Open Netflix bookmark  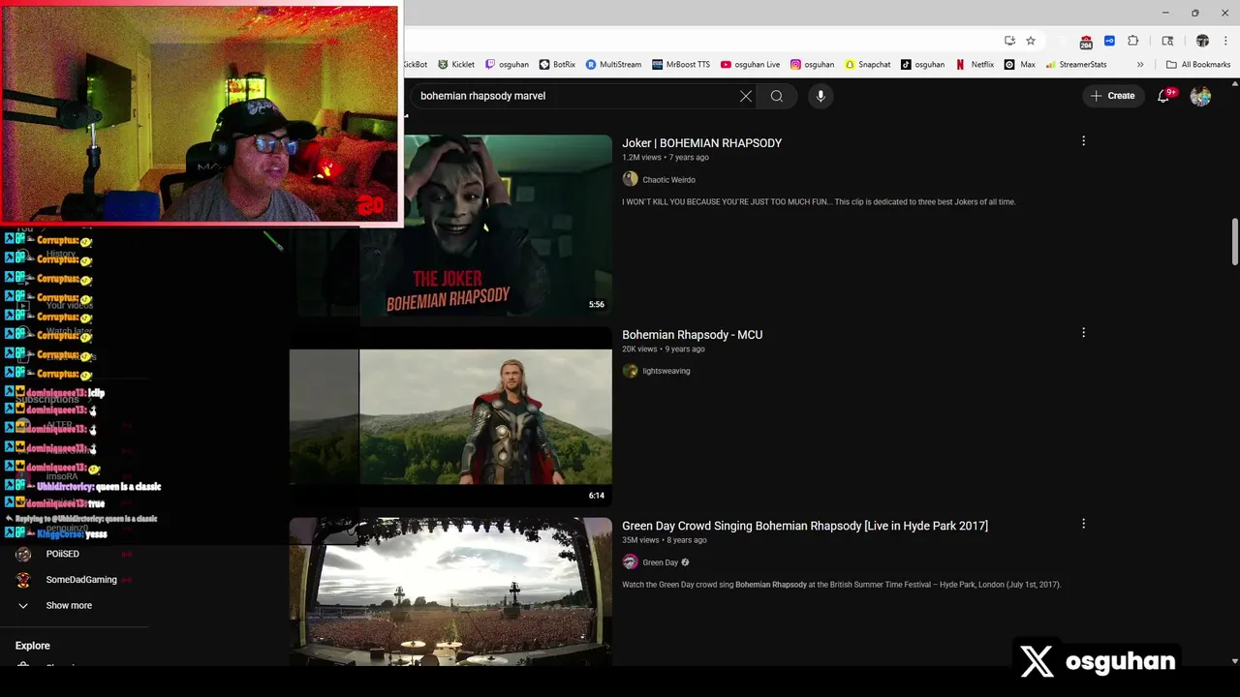pyautogui.click(x=975, y=65)
